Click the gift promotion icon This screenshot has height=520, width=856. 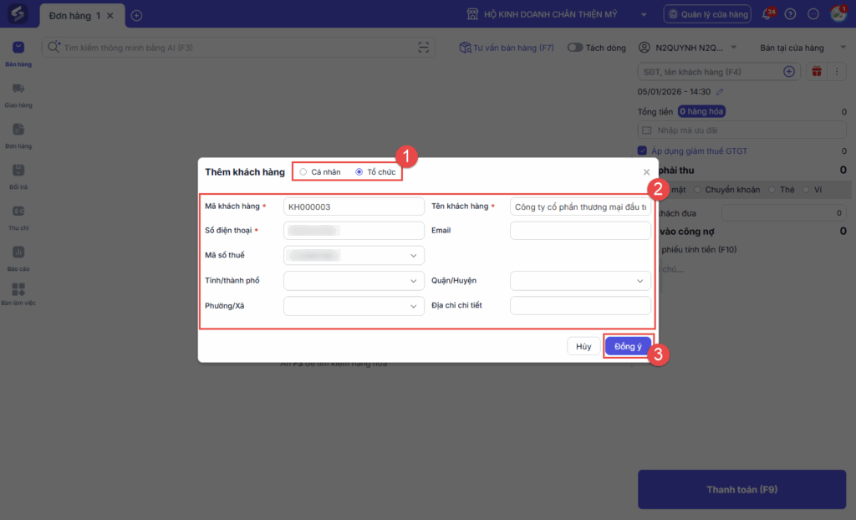coord(816,72)
